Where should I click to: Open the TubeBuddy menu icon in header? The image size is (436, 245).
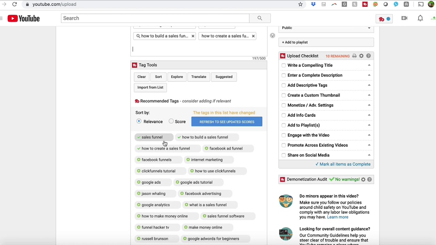[x=385, y=19]
